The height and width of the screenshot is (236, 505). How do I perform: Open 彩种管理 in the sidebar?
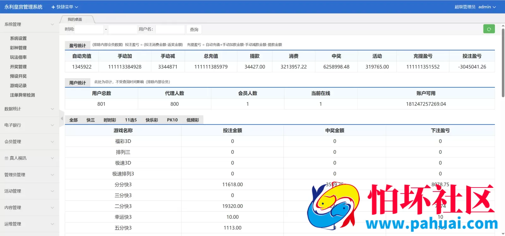[x=18, y=48]
